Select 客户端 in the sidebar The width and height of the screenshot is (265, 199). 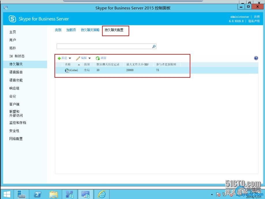point(14,104)
